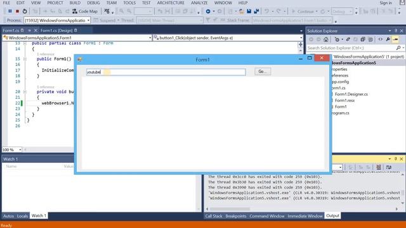Collapse the Form1 class outline at line 13
This screenshot has width=406, height=228.
25,43
